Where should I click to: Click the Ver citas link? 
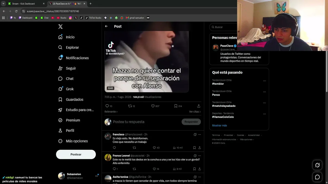point(195,112)
